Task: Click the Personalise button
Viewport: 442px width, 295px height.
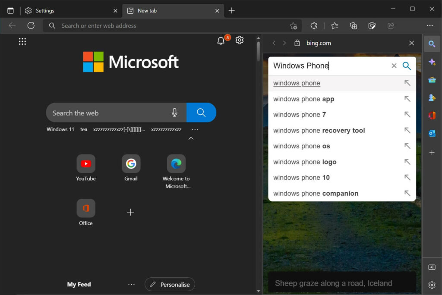Action: point(170,284)
